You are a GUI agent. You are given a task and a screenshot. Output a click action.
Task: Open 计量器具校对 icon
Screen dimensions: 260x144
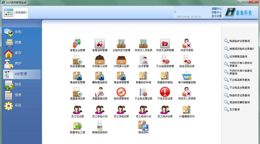point(187,110)
